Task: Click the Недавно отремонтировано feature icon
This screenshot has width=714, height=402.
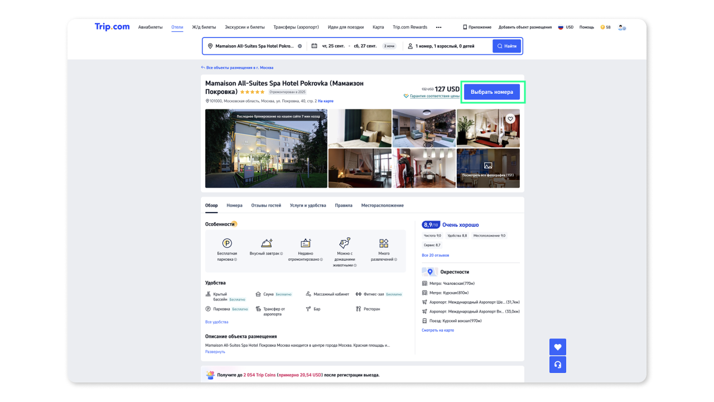Action: [306, 243]
